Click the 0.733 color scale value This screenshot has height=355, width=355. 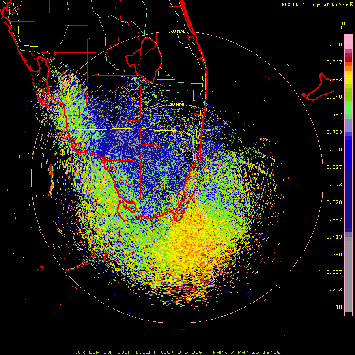point(334,132)
